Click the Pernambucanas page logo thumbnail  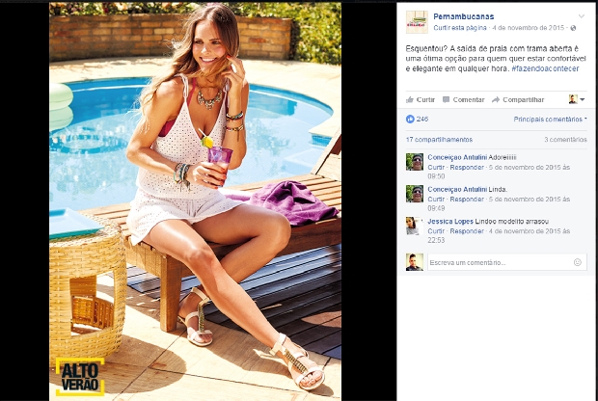tap(417, 22)
